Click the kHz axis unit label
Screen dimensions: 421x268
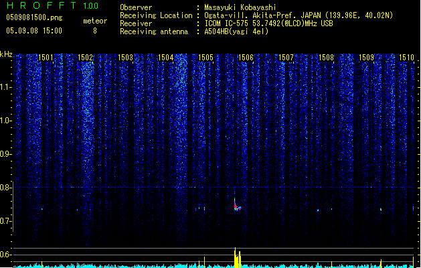point(6,54)
